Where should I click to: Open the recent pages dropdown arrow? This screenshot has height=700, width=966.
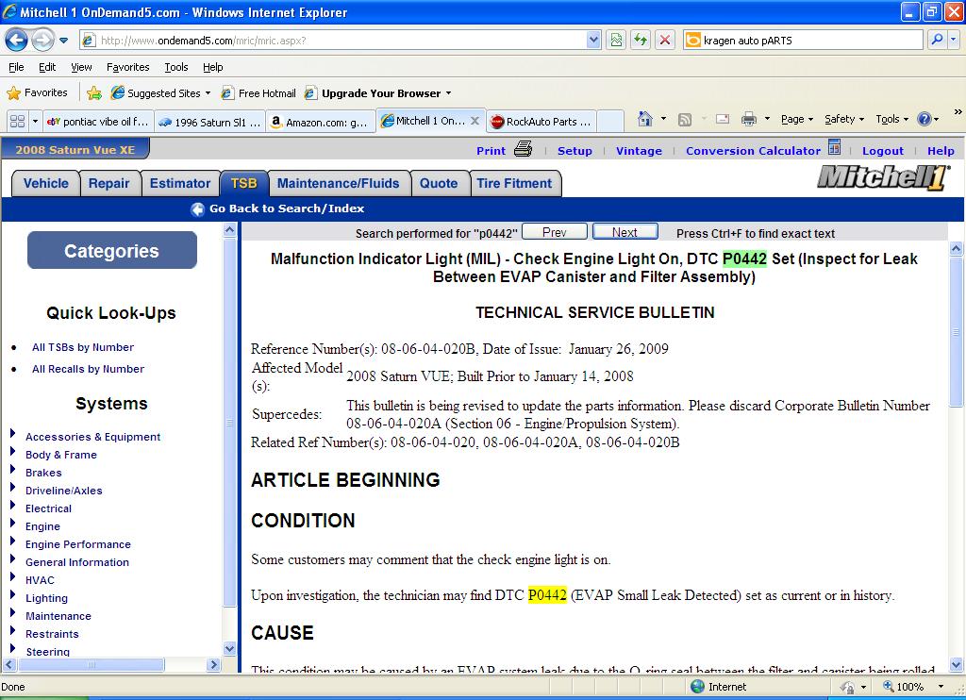(63, 42)
